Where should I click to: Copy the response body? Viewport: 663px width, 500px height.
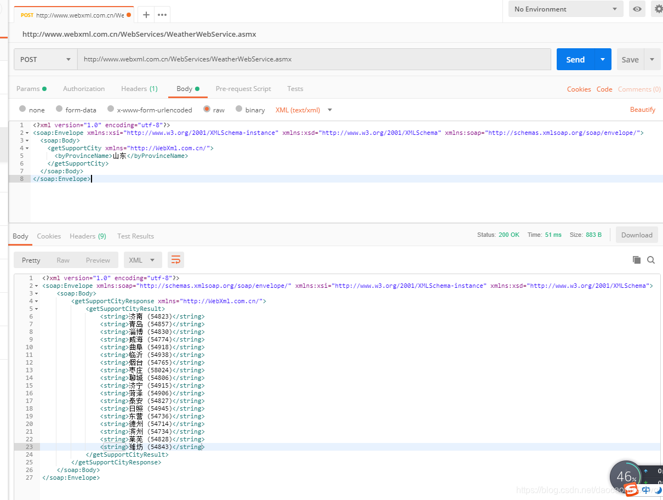click(637, 260)
